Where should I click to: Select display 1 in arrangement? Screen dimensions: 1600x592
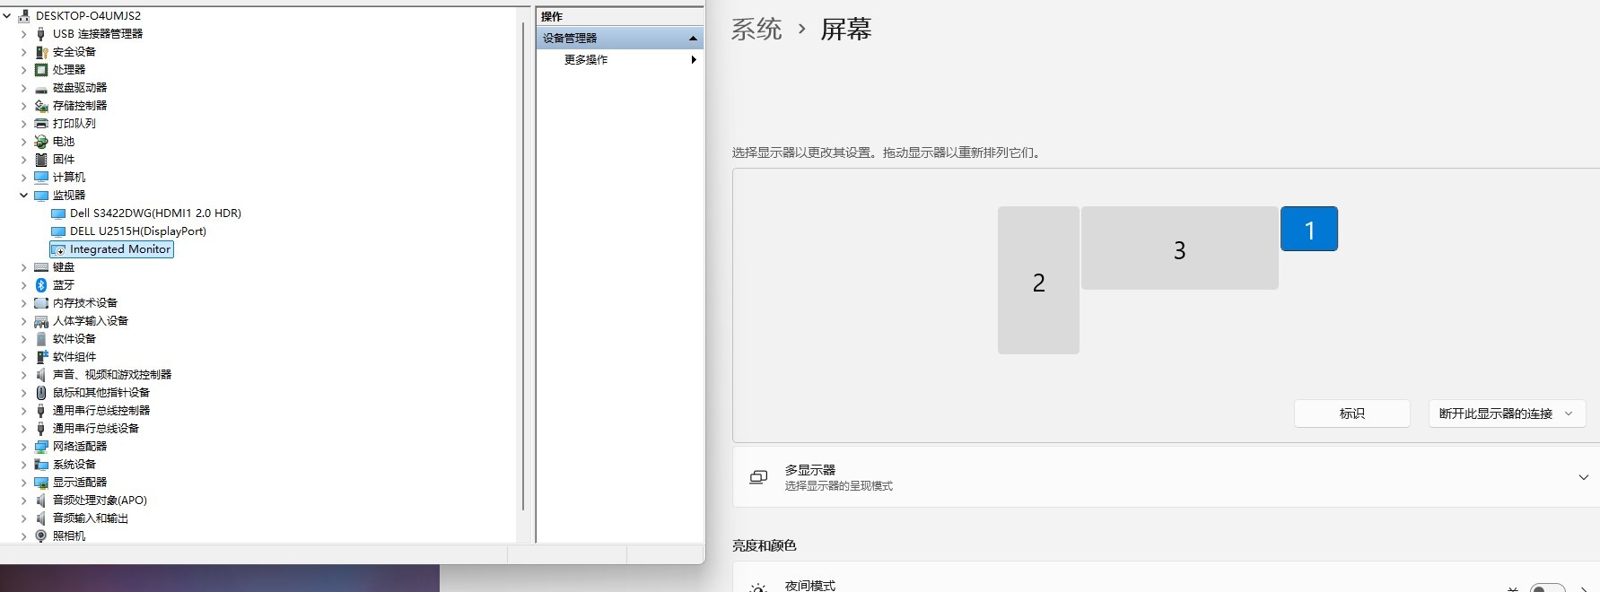1309,229
